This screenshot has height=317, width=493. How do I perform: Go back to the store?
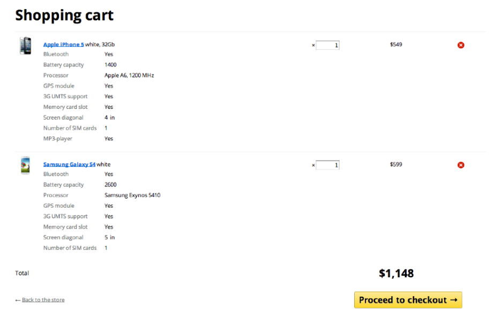click(x=43, y=300)
